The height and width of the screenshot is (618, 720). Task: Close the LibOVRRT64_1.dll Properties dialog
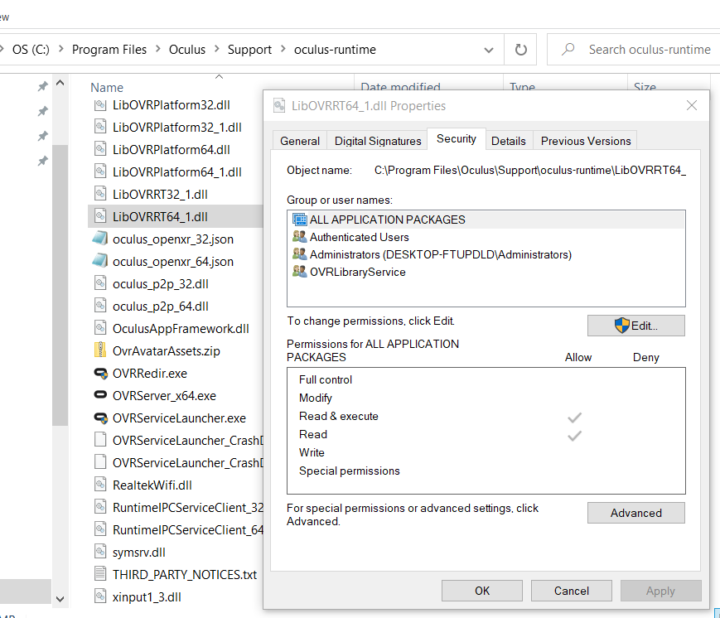pos(692,105)
